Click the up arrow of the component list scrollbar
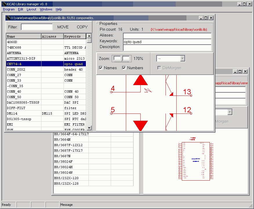The height and width of the screenshot is (209, 254). tap(89, 36)
